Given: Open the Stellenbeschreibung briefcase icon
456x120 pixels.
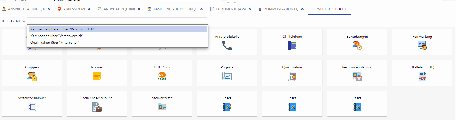Looking at the screenshot, I should 97,107.
